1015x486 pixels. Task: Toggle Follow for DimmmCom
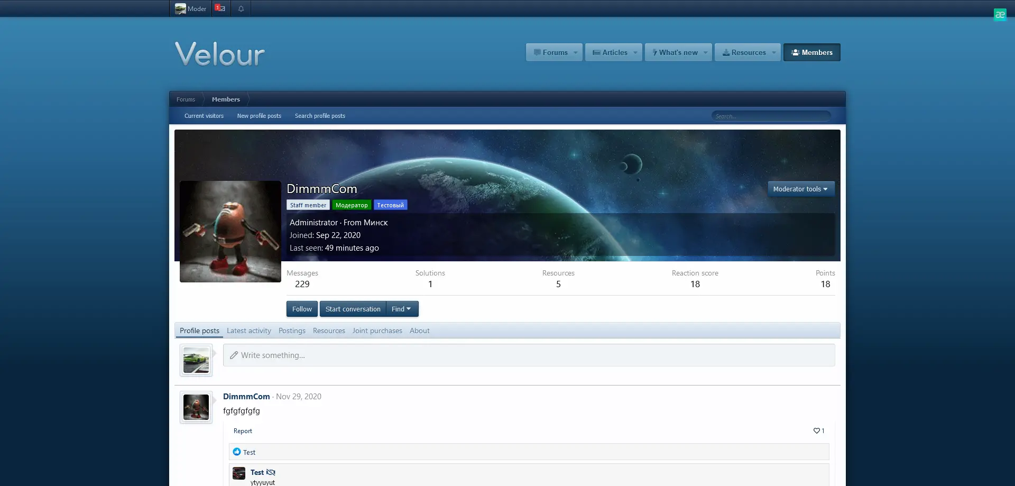302,309
